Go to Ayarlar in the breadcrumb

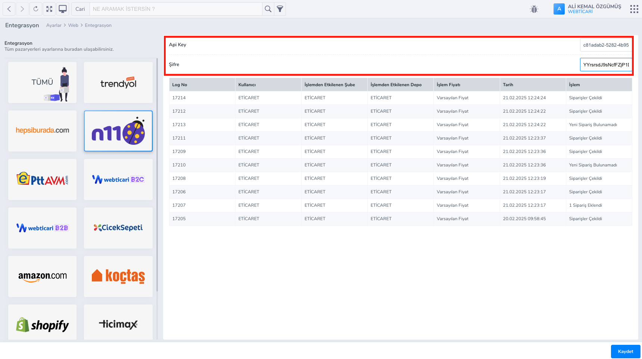pyautogui.click(x=54, y=25)
